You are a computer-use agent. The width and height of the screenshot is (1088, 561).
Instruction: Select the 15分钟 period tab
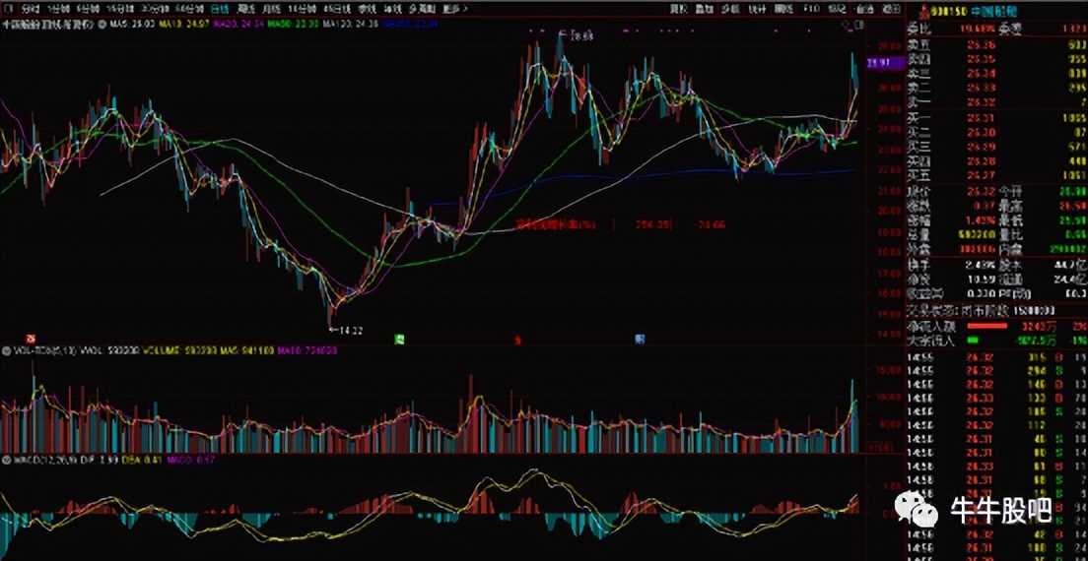(x=120, y=10)
